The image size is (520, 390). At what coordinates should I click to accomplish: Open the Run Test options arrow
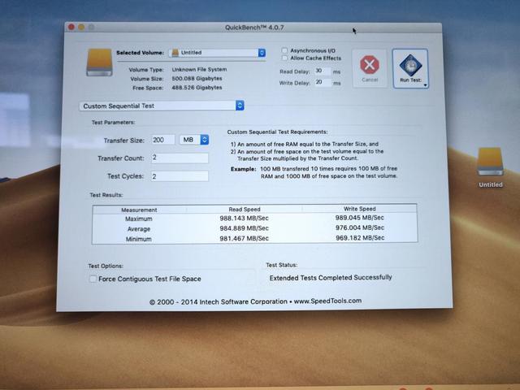point(425,85)
